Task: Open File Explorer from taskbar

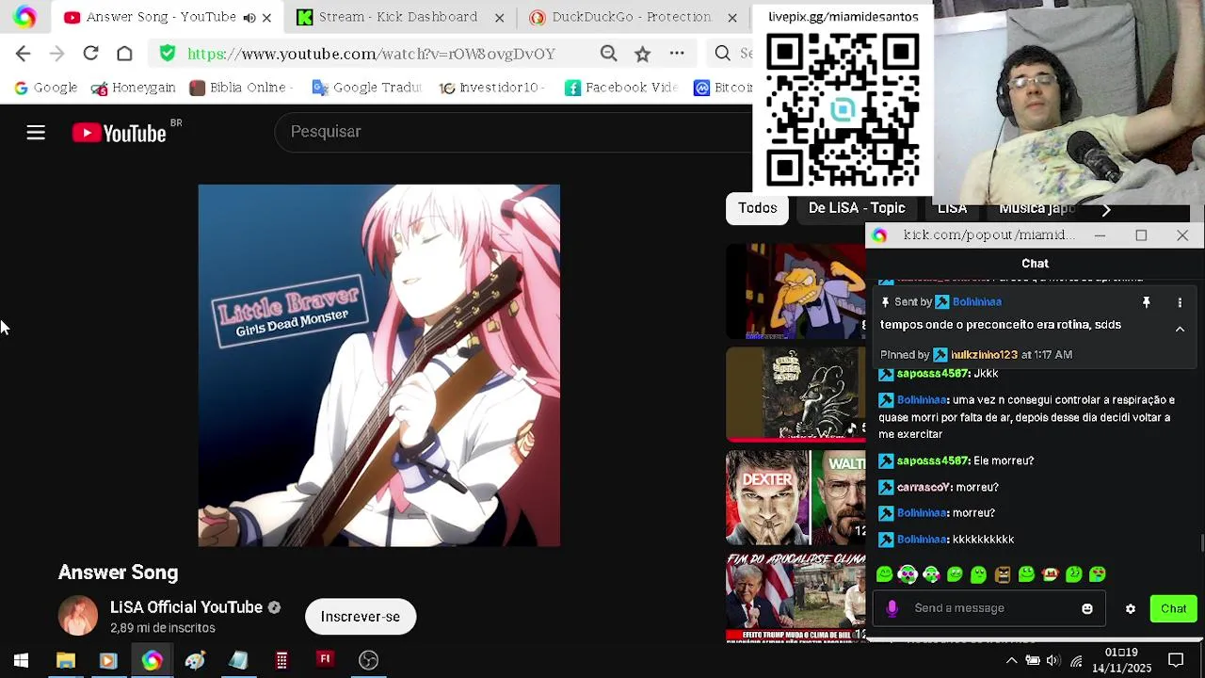Action: tap(65, 660)
